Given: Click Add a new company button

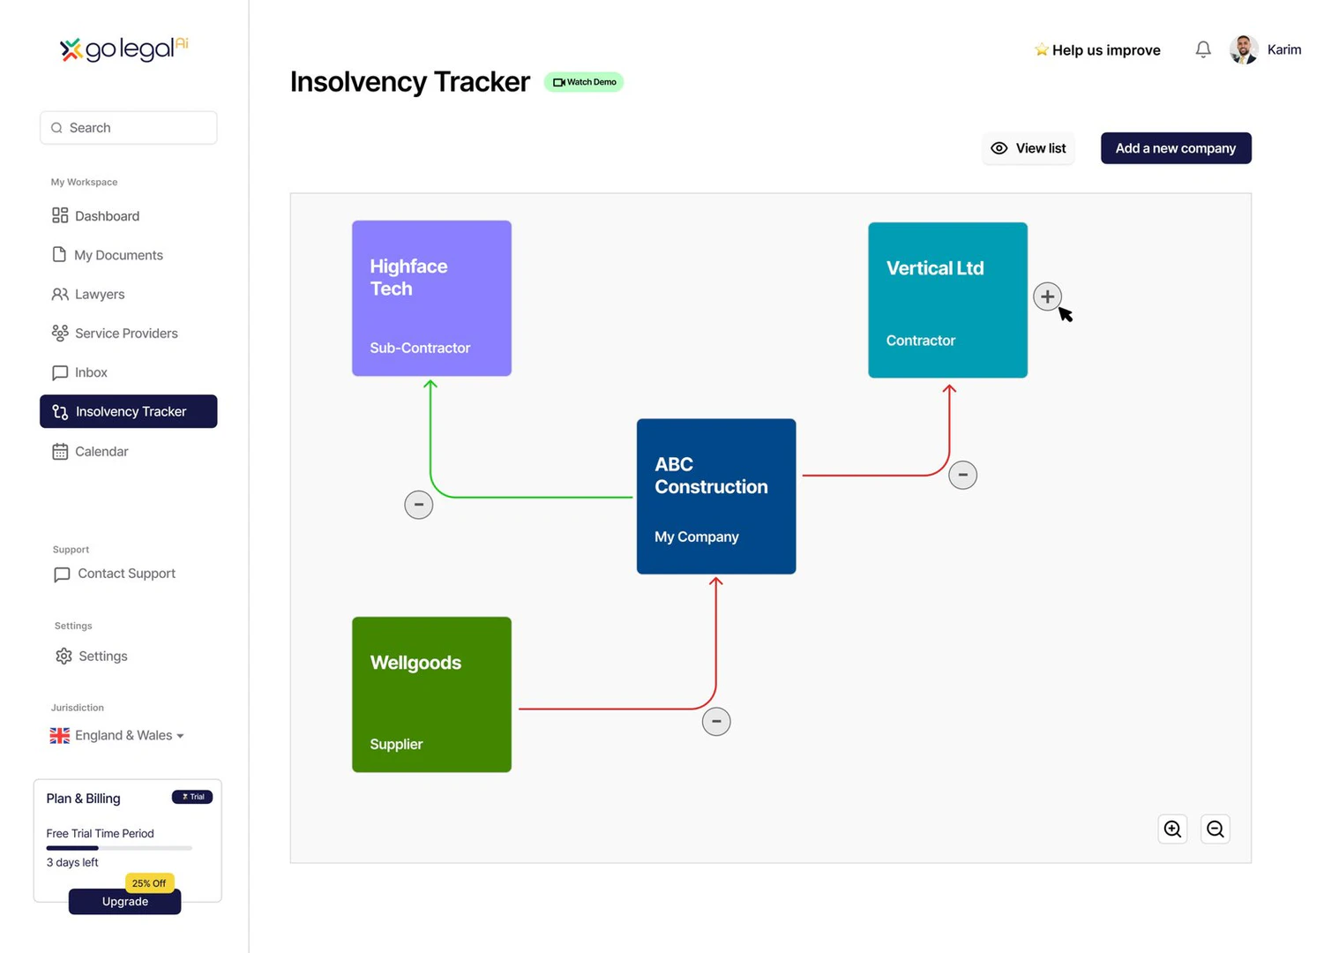Looking at the screenshot, I should (1175, 148).
